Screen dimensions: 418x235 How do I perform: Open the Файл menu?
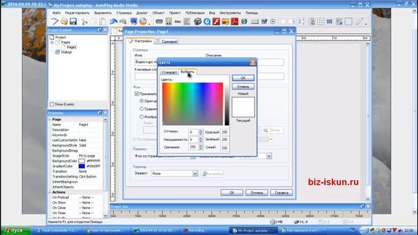pyautogui.click(x=56, y=13)
